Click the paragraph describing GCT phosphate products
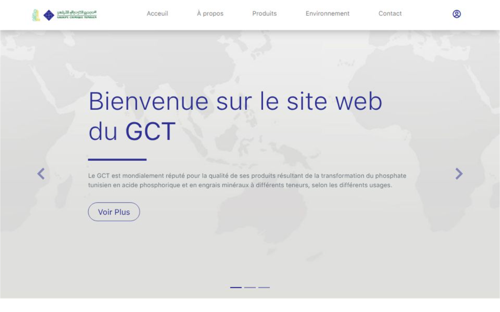The height and width of the screenshot is (312, 500). (x=247, y=180)
